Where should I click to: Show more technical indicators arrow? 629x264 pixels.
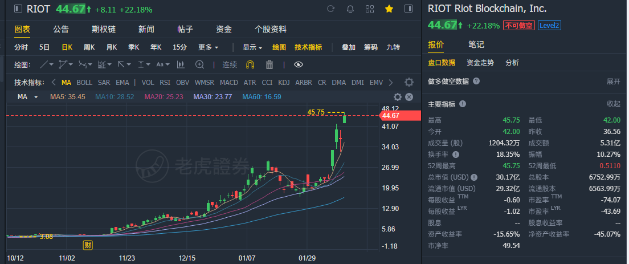click(x=391, y=82)
